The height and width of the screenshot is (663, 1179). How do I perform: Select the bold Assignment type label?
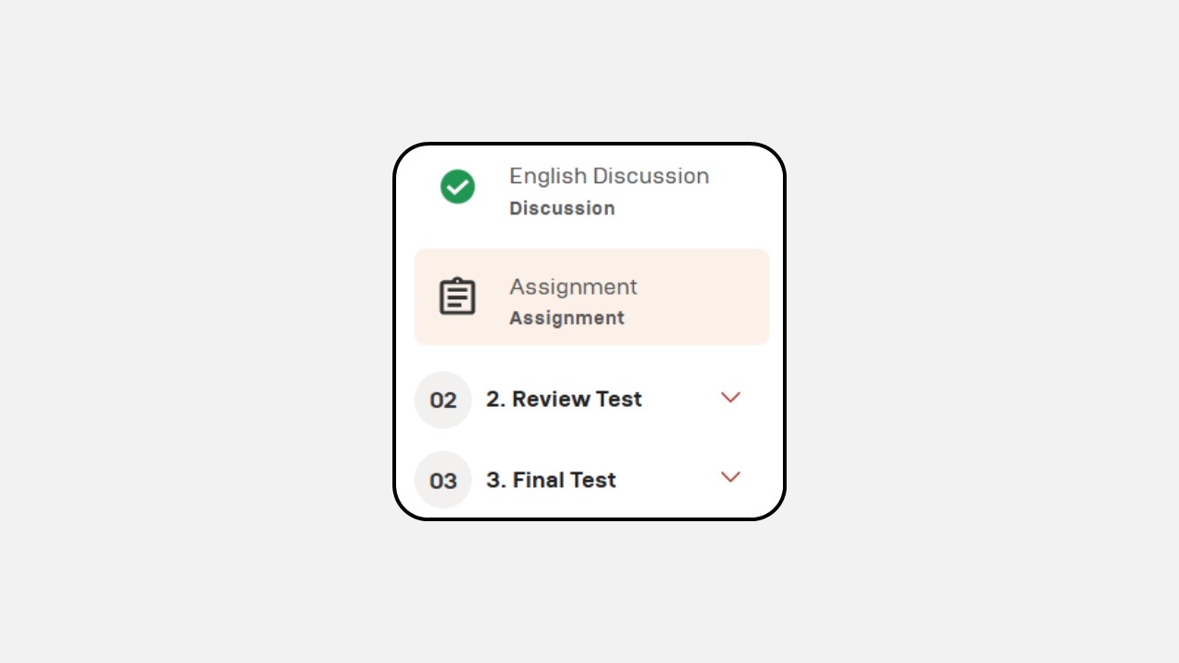tap(566, 318)
